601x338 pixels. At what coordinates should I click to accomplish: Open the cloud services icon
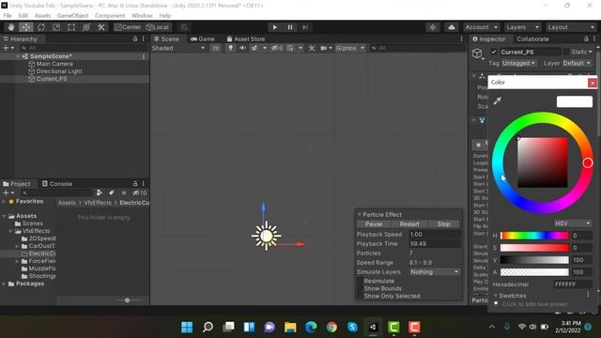click(x=452, y=27)
